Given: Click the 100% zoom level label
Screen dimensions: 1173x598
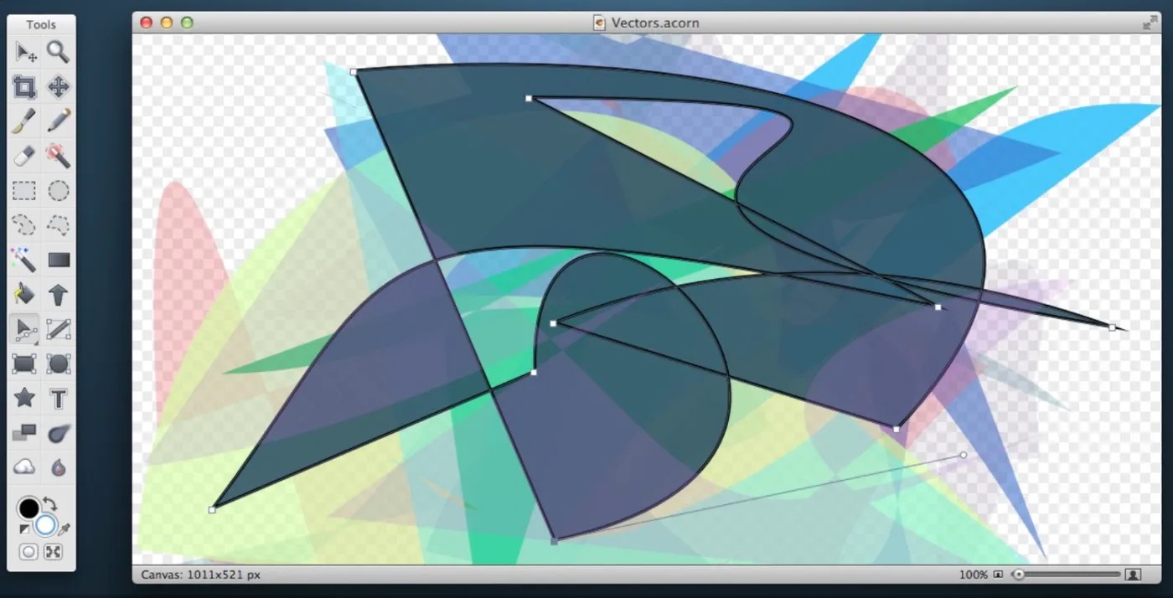Looking at the screenshot, I should [974, 575].
